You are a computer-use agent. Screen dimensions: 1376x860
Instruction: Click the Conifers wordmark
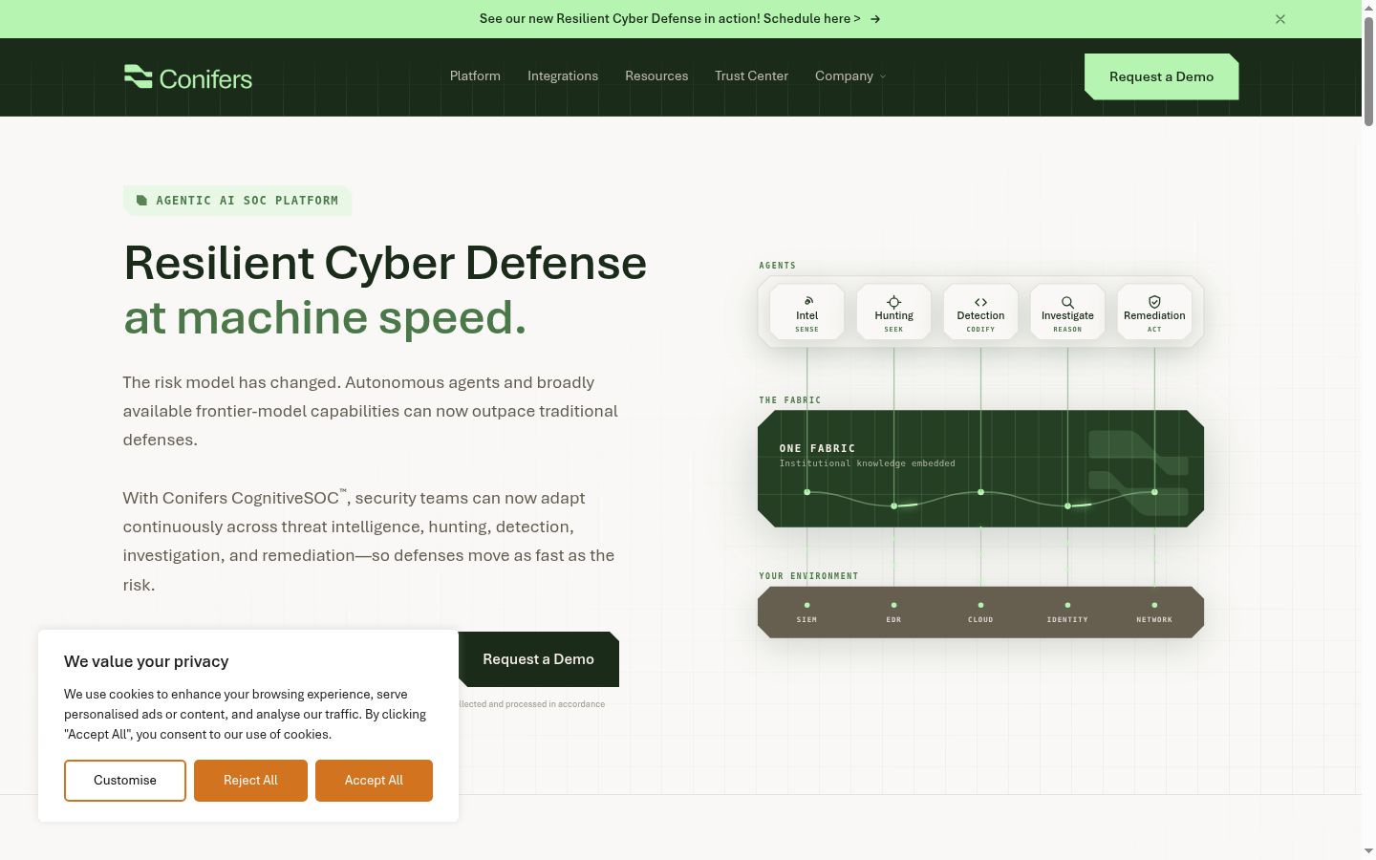pos(205,78)
